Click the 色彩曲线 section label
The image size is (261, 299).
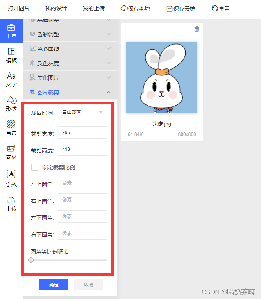point(48,49)
